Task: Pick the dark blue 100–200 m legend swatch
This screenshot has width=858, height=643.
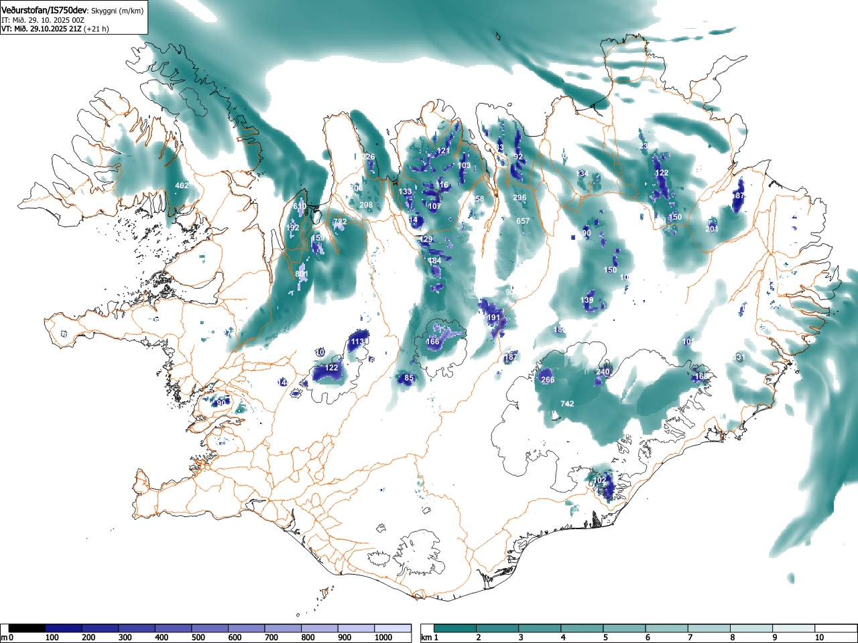Action: [64, 628]
